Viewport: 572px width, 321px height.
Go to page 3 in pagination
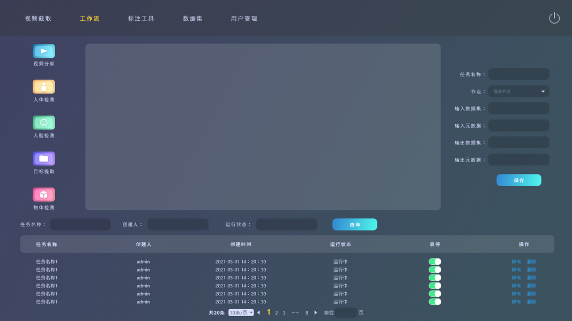(x=284, y=313)
